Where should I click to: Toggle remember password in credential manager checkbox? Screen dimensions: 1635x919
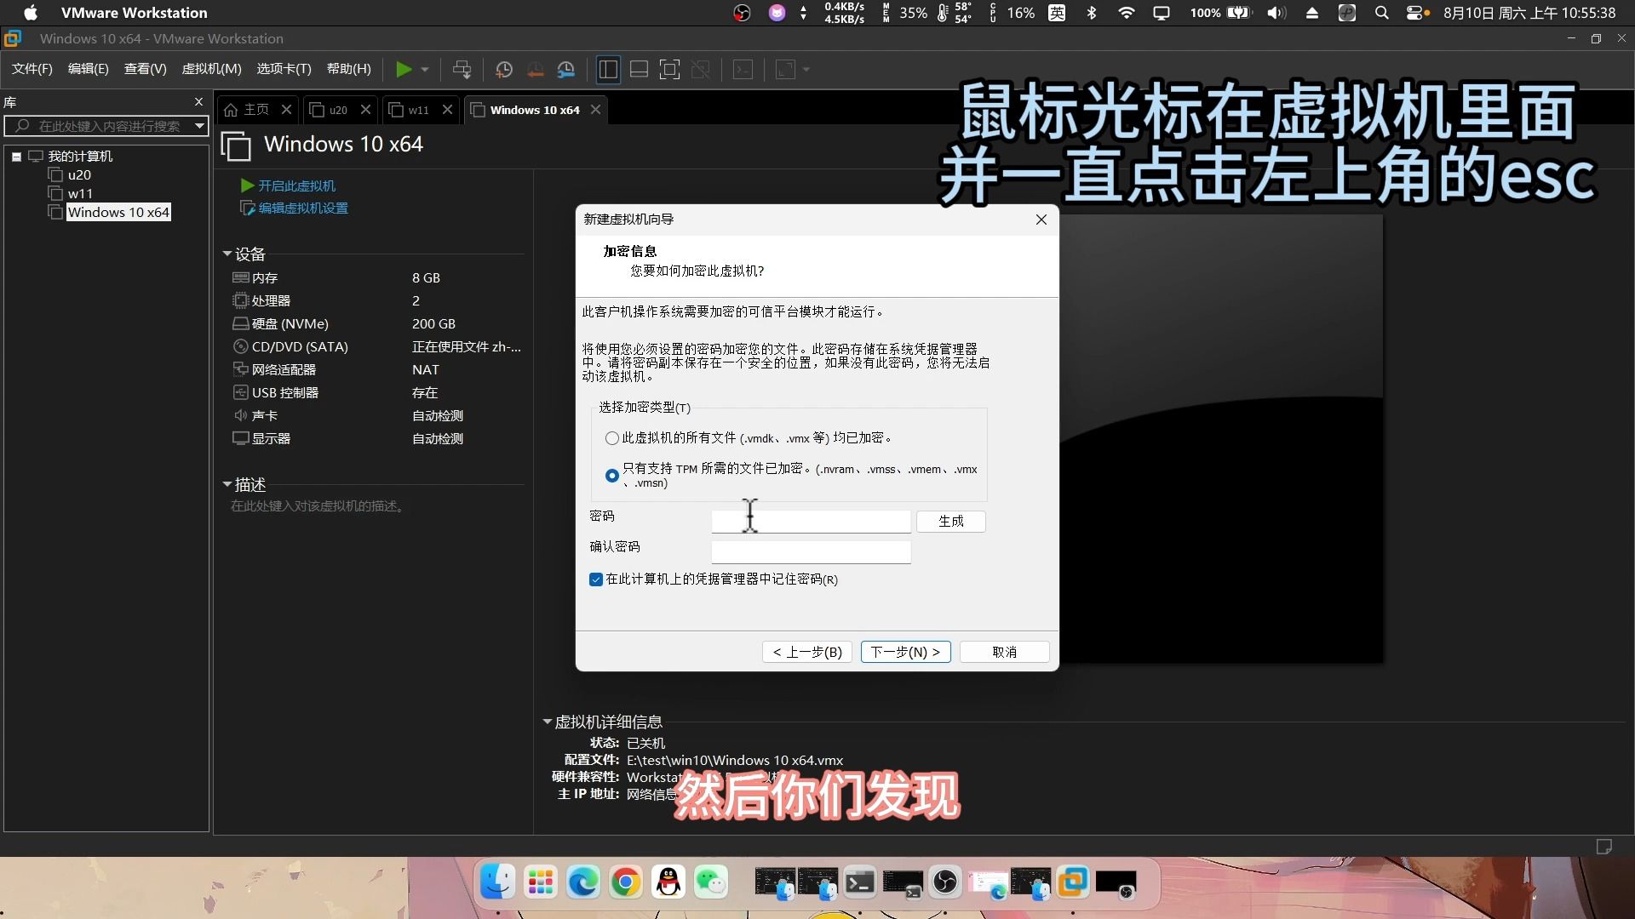[x=596, y=579]
